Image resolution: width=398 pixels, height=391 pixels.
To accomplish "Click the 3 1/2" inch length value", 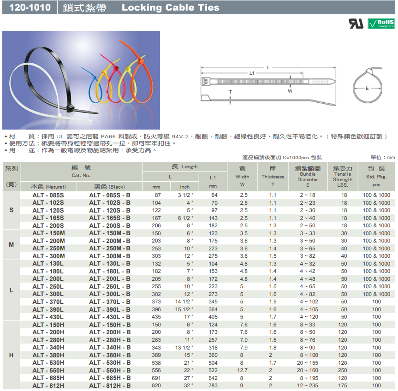I will [x=185, y=195].
